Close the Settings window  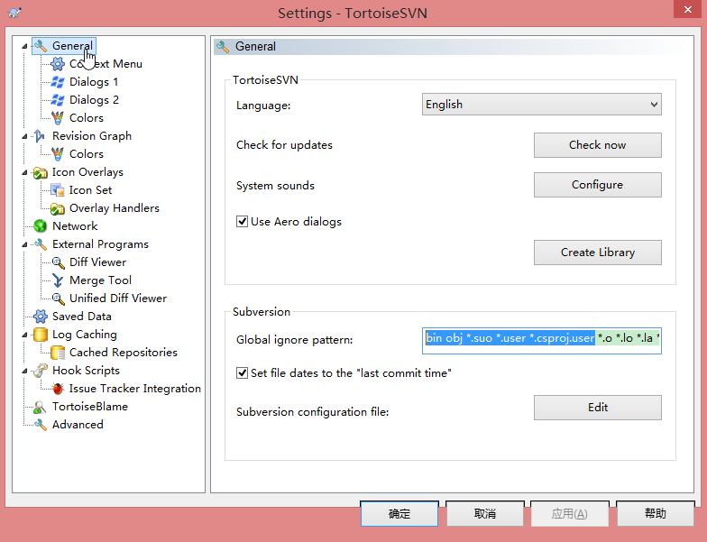687,9
